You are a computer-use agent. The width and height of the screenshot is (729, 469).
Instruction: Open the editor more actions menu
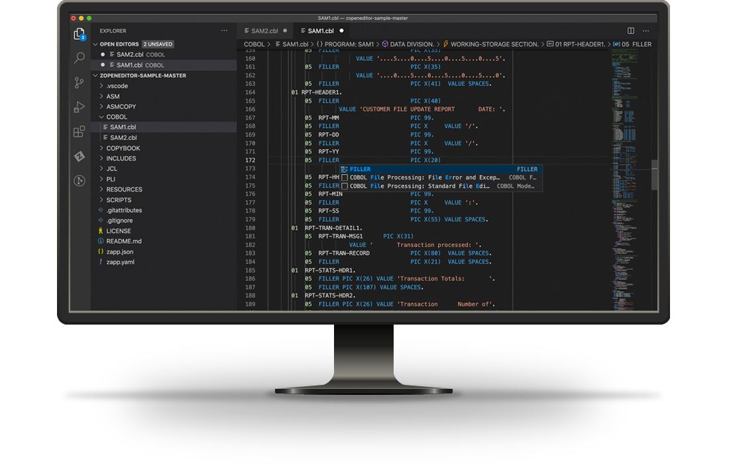[x=645, y=30]
